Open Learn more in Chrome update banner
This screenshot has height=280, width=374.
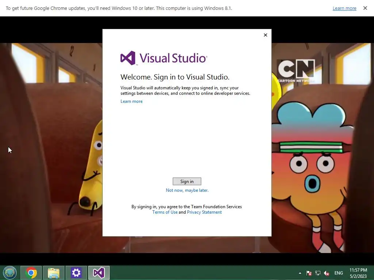pyautogui.click(x=344, y=8)
